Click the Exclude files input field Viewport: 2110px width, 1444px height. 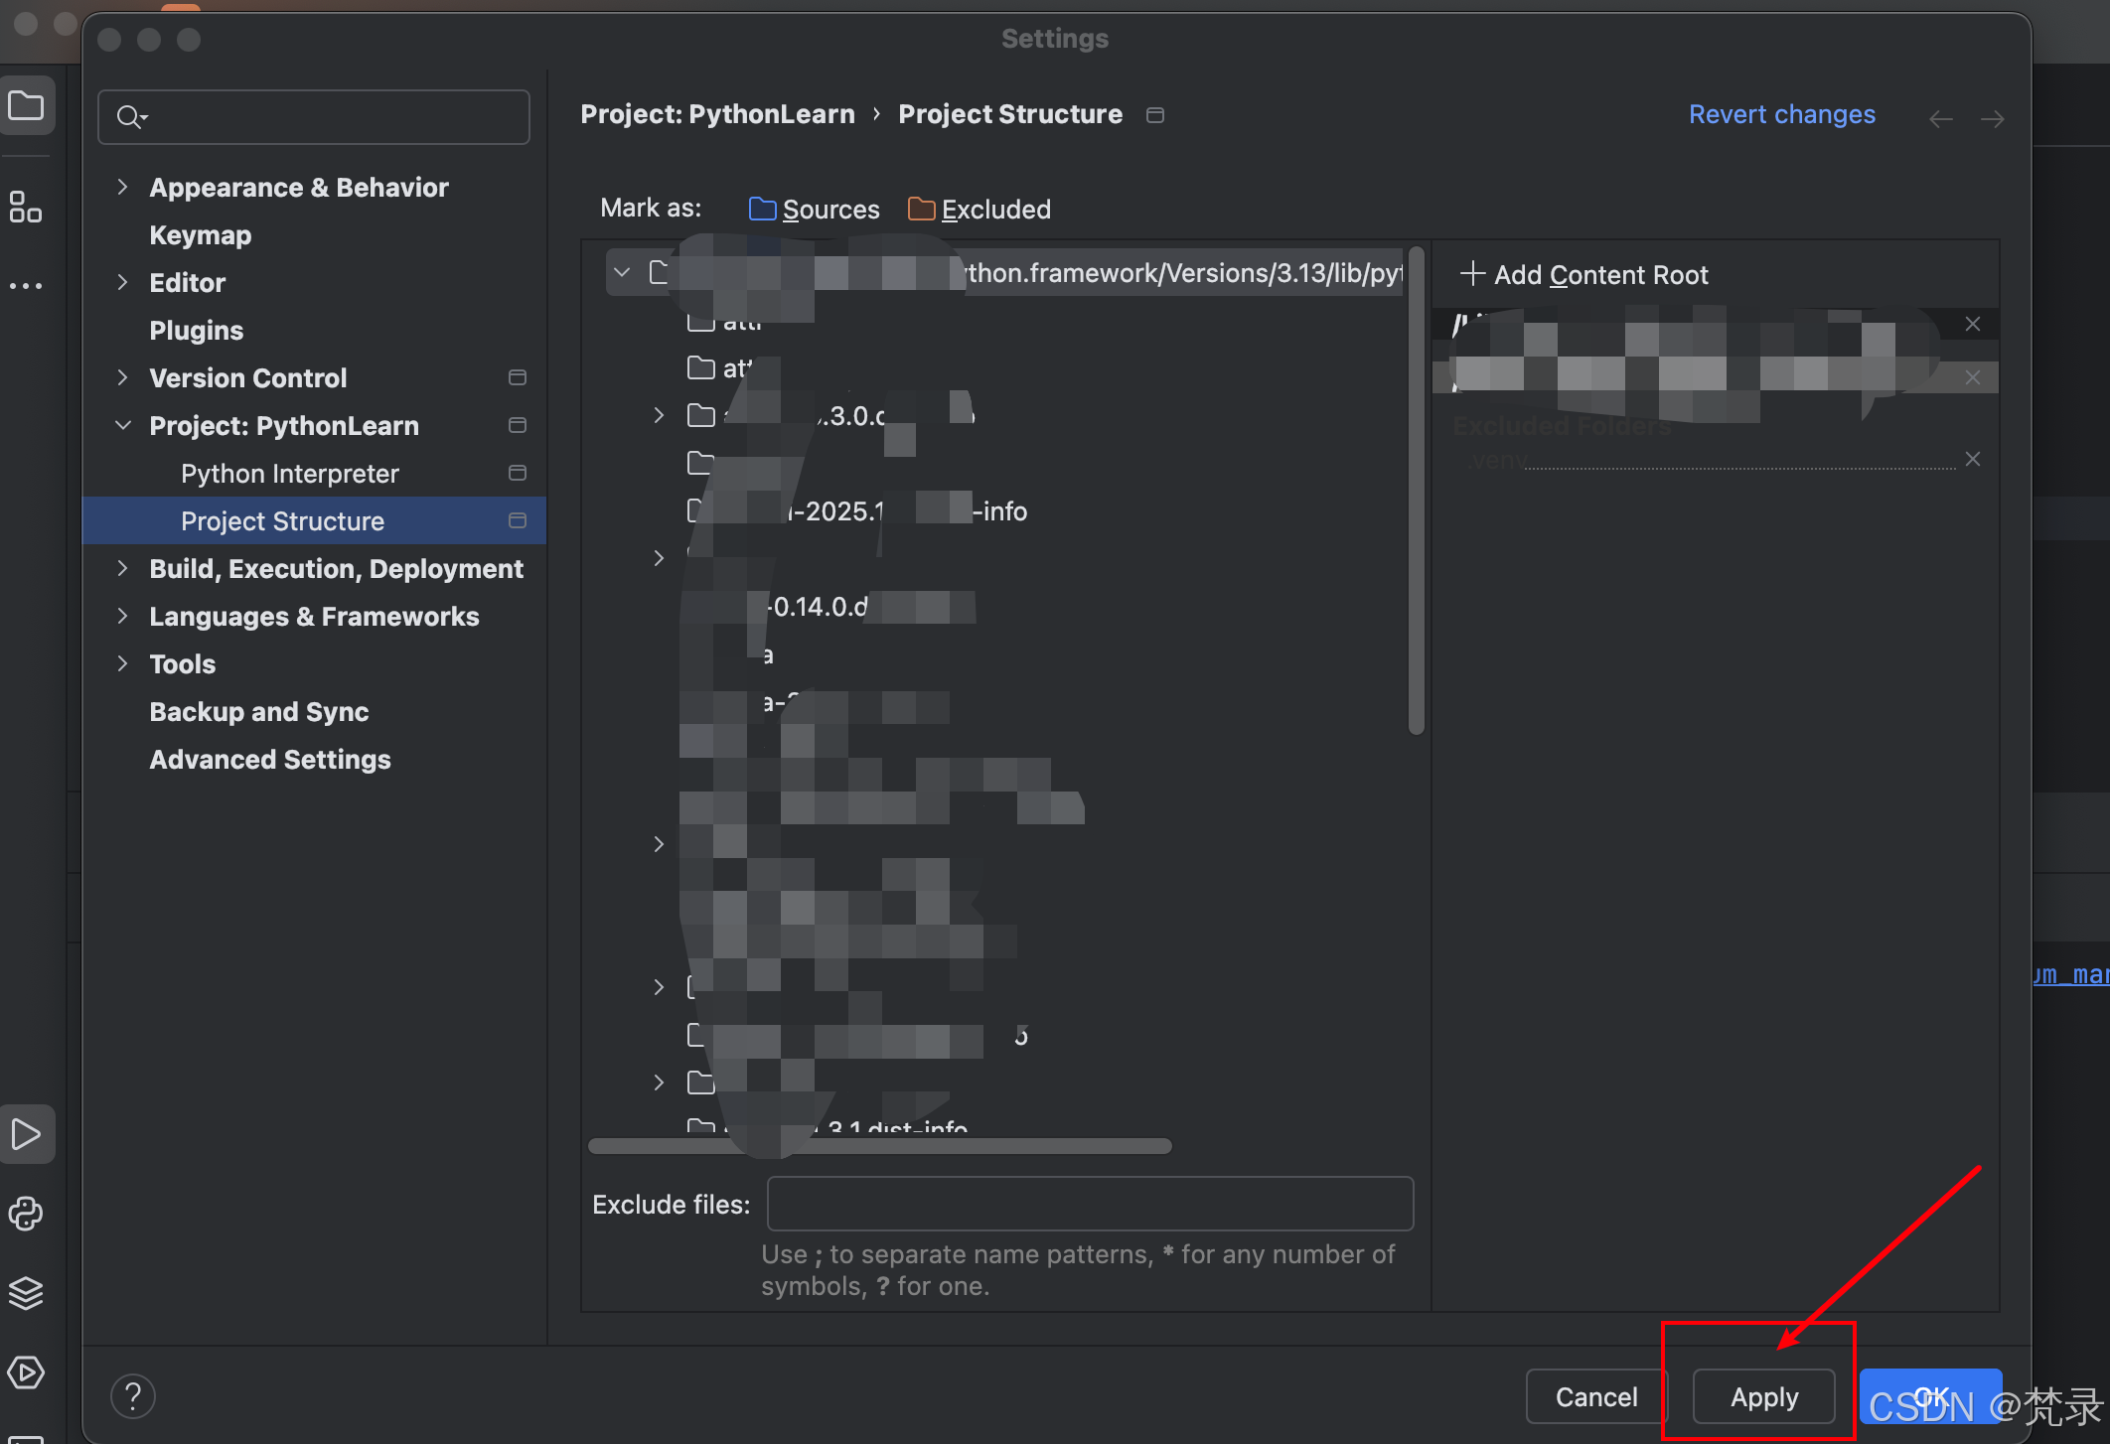pos(1090,1204)
